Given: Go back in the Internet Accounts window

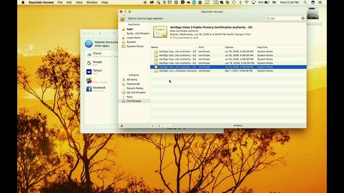Looking at the screenshot, I should (100, 33).
